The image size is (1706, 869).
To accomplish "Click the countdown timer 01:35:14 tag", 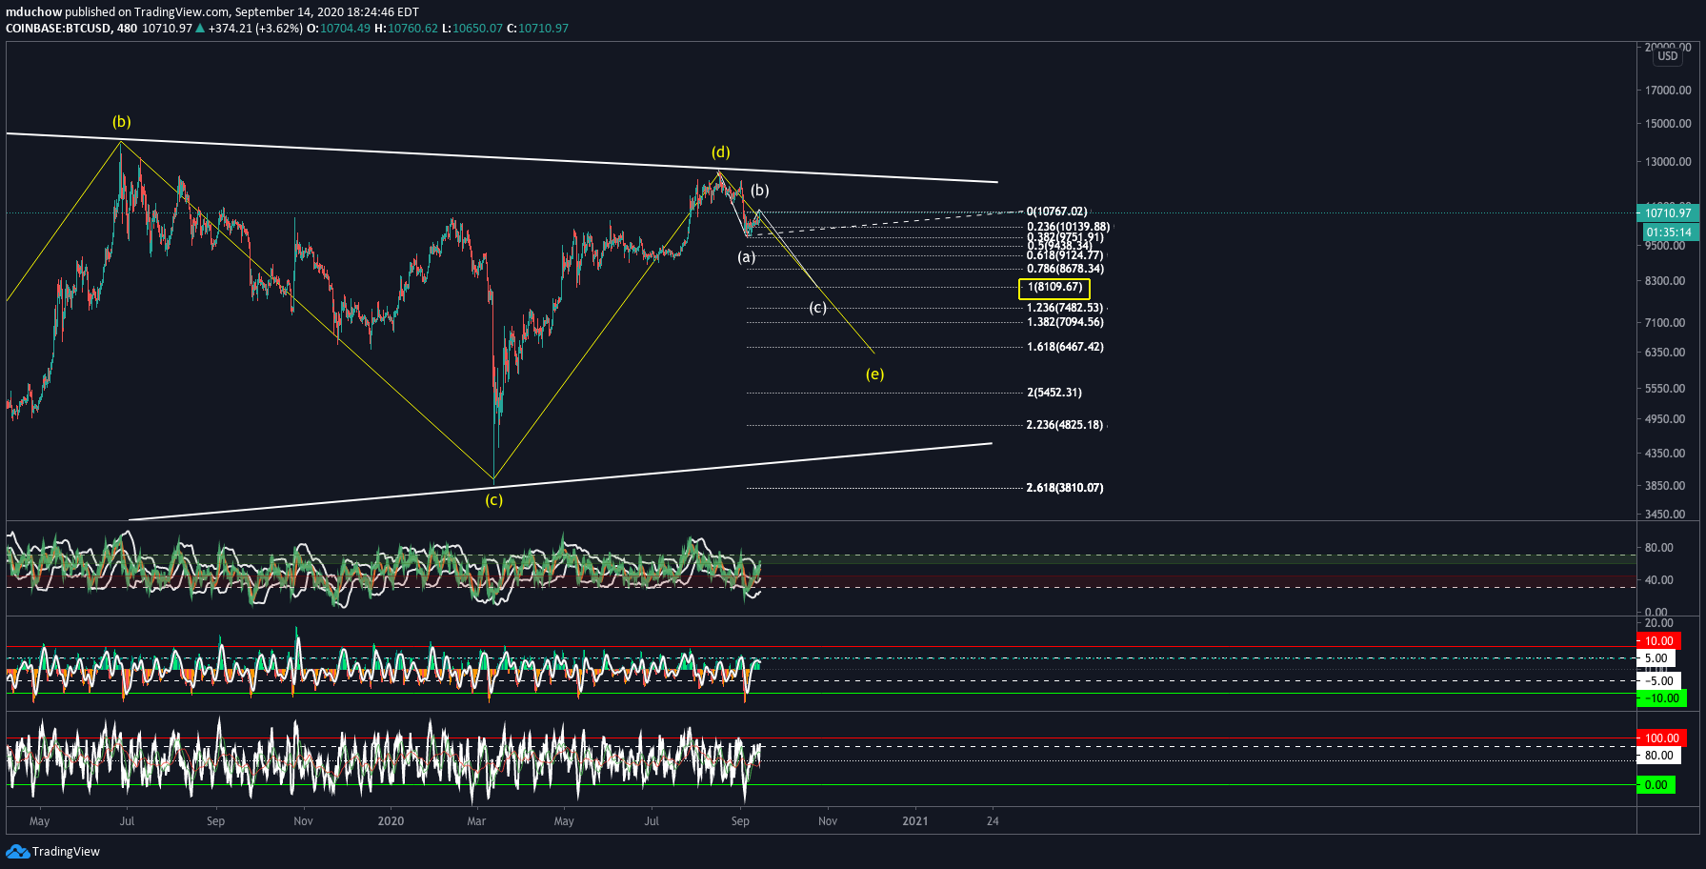I will click(x=1670, y=232).
